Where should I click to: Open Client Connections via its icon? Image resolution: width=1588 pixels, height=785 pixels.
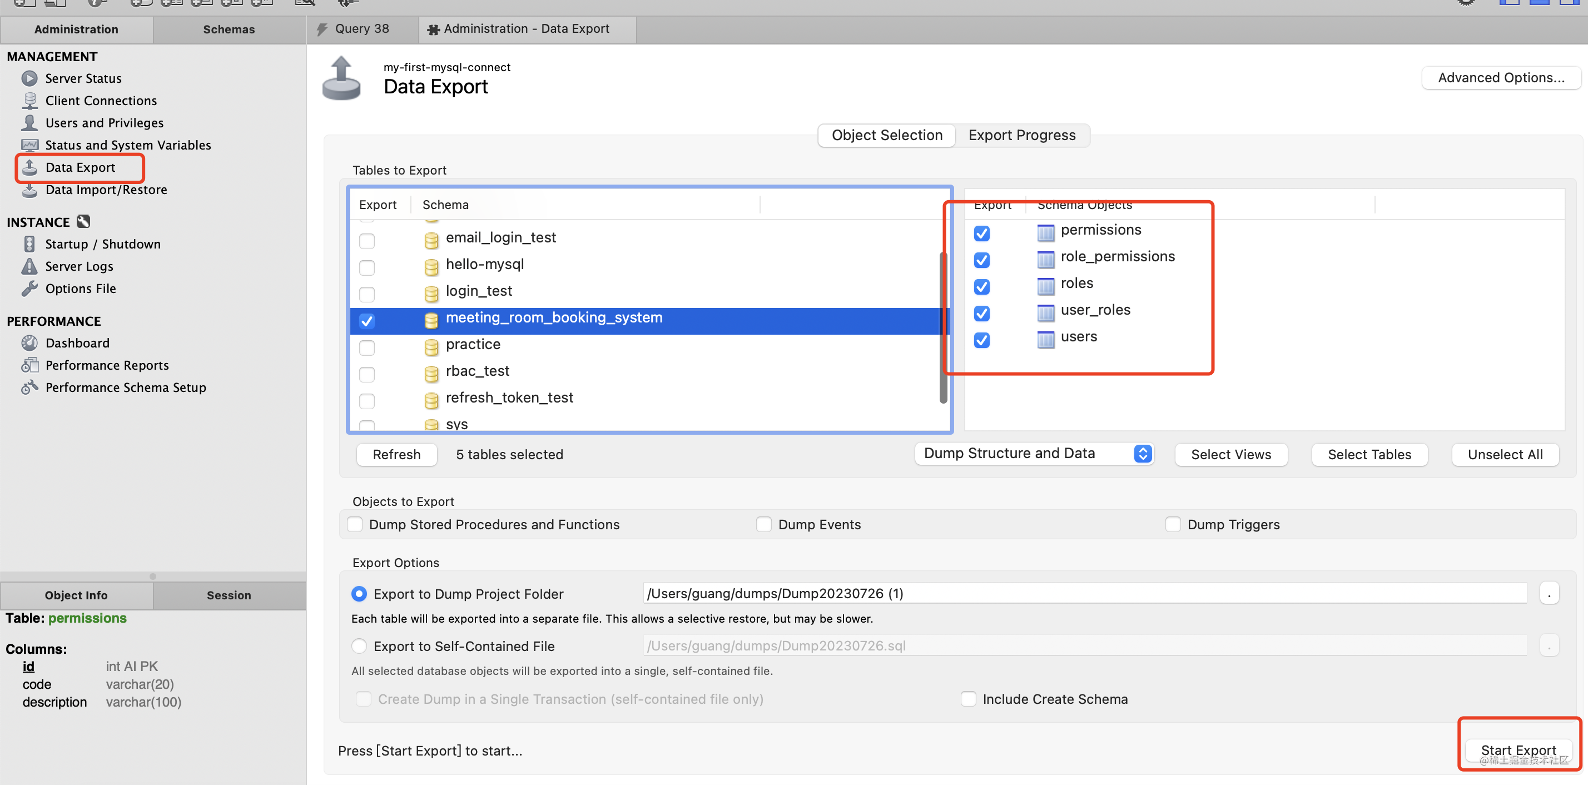[29, 101]
